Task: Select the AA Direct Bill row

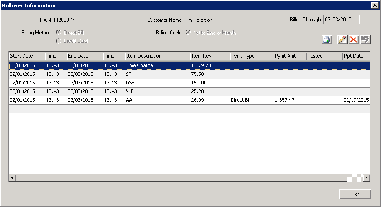Action: (190, 100)
